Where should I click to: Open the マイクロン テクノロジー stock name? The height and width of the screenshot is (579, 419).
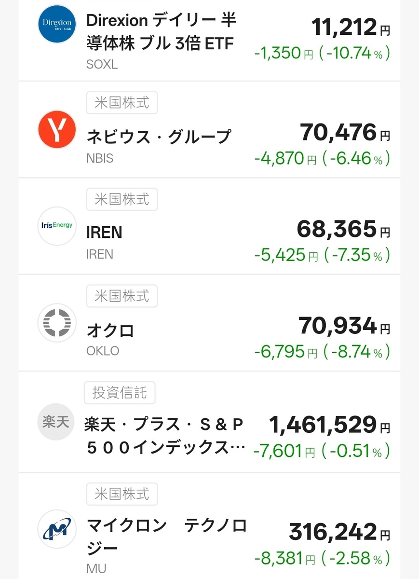tap(166, 537)
